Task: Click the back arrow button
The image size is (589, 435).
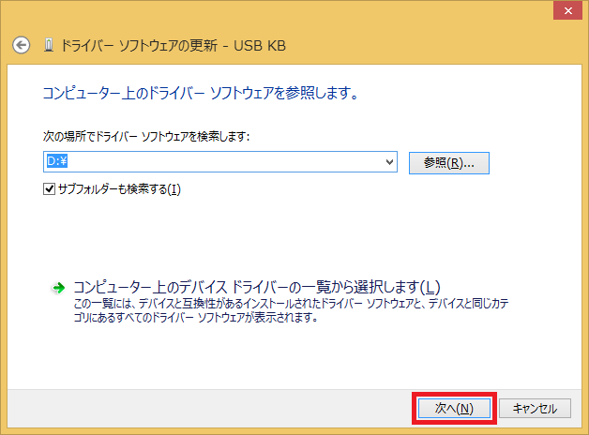Action: click(x=23, y=45)
